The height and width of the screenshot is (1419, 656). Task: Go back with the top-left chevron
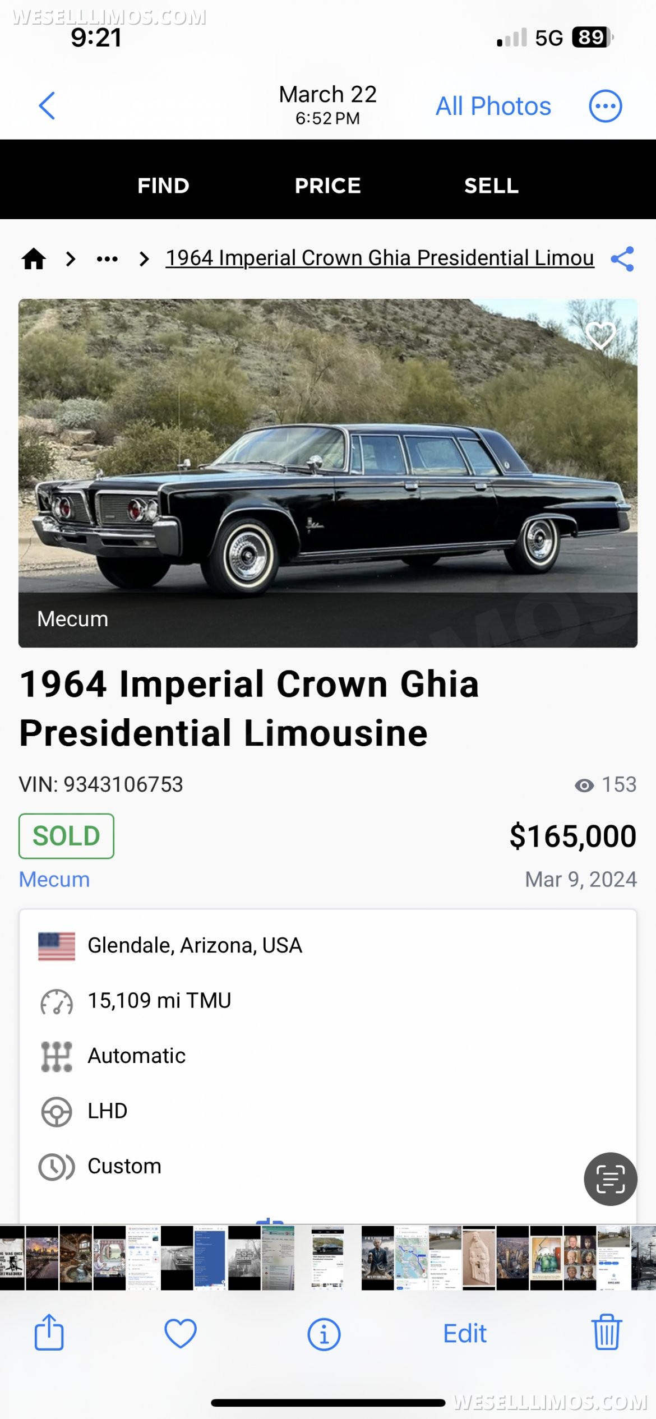(47, 106)
